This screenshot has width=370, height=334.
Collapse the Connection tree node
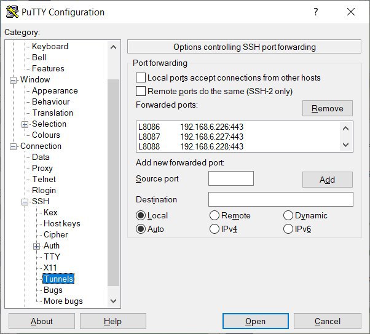14,146
